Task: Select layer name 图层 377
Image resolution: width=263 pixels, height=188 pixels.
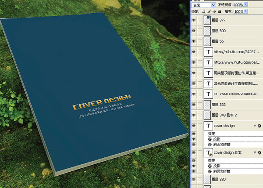Action: [x=219, y=20]
